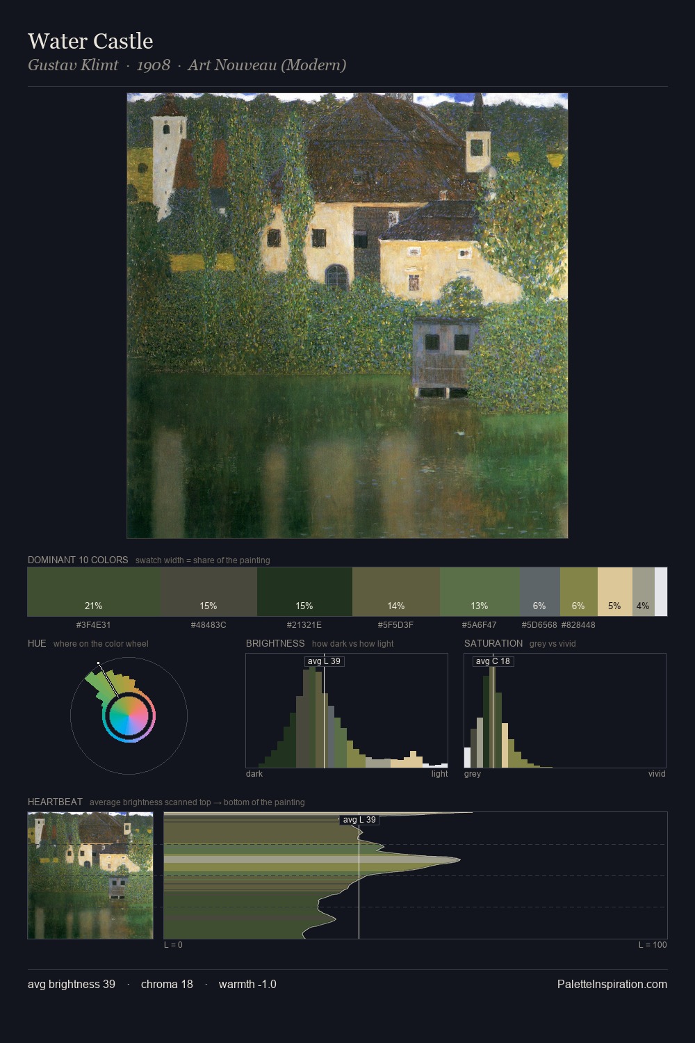Image resolution: width=695 pixels, height=1043 pixels.
Task: Click the hex code #3F4E31
Action: point(94,625)
